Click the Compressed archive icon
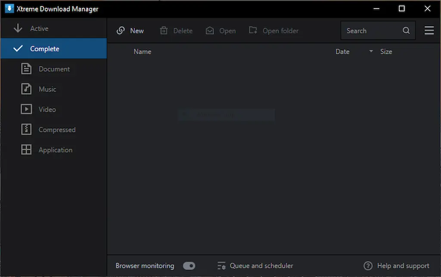441x277 pixels. click(x=26, y=129)
